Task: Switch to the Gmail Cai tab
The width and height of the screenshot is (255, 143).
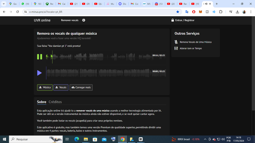Action: click(x=62, y=4)
